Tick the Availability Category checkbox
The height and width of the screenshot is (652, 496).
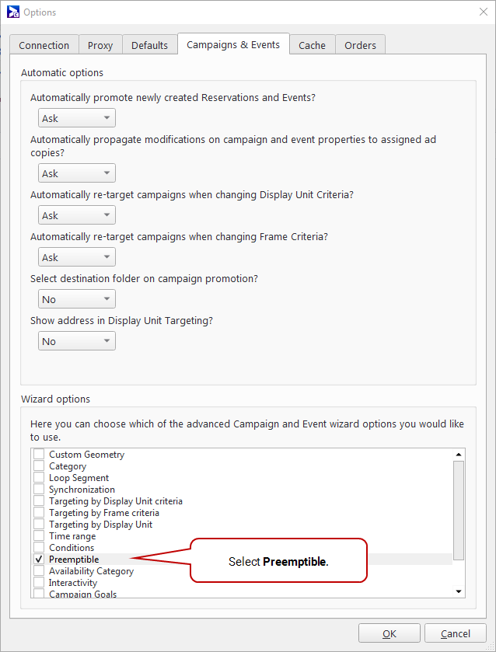[x=39, y=571]
